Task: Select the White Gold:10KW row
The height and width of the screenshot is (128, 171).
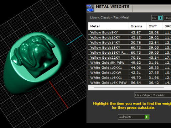Action: pyautogui.click(x=130, y=73)
